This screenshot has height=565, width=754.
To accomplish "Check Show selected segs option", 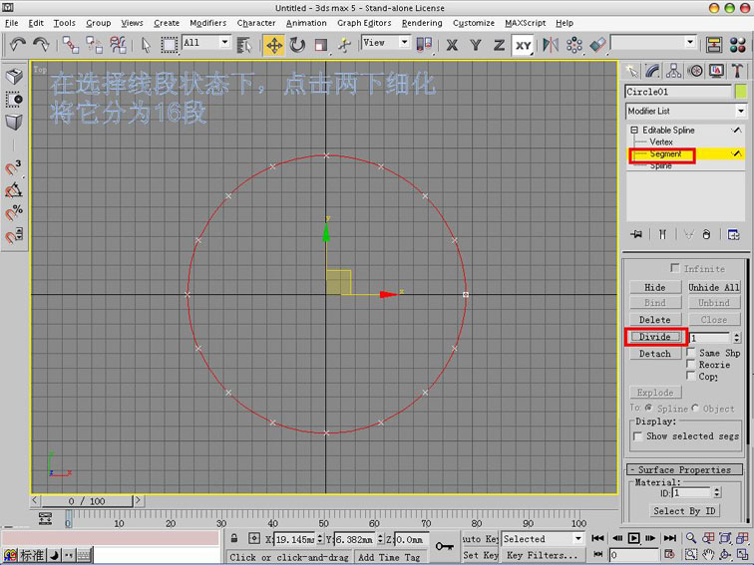I will tap(638, 436).
